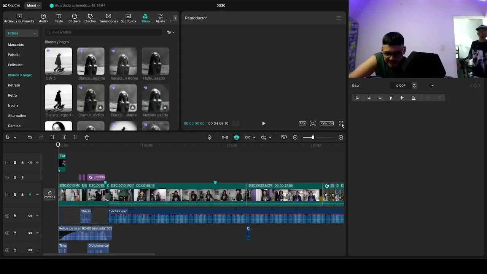Click the rotation dial knob
Image resolution: width=487 pixels, height=274 pixels.
coord(431,86)
